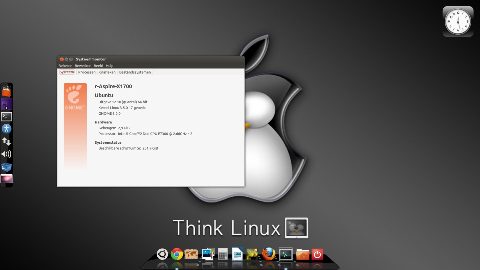Open the Beheren menu
This screenshot has height=270, width=480.
point(65,66)
